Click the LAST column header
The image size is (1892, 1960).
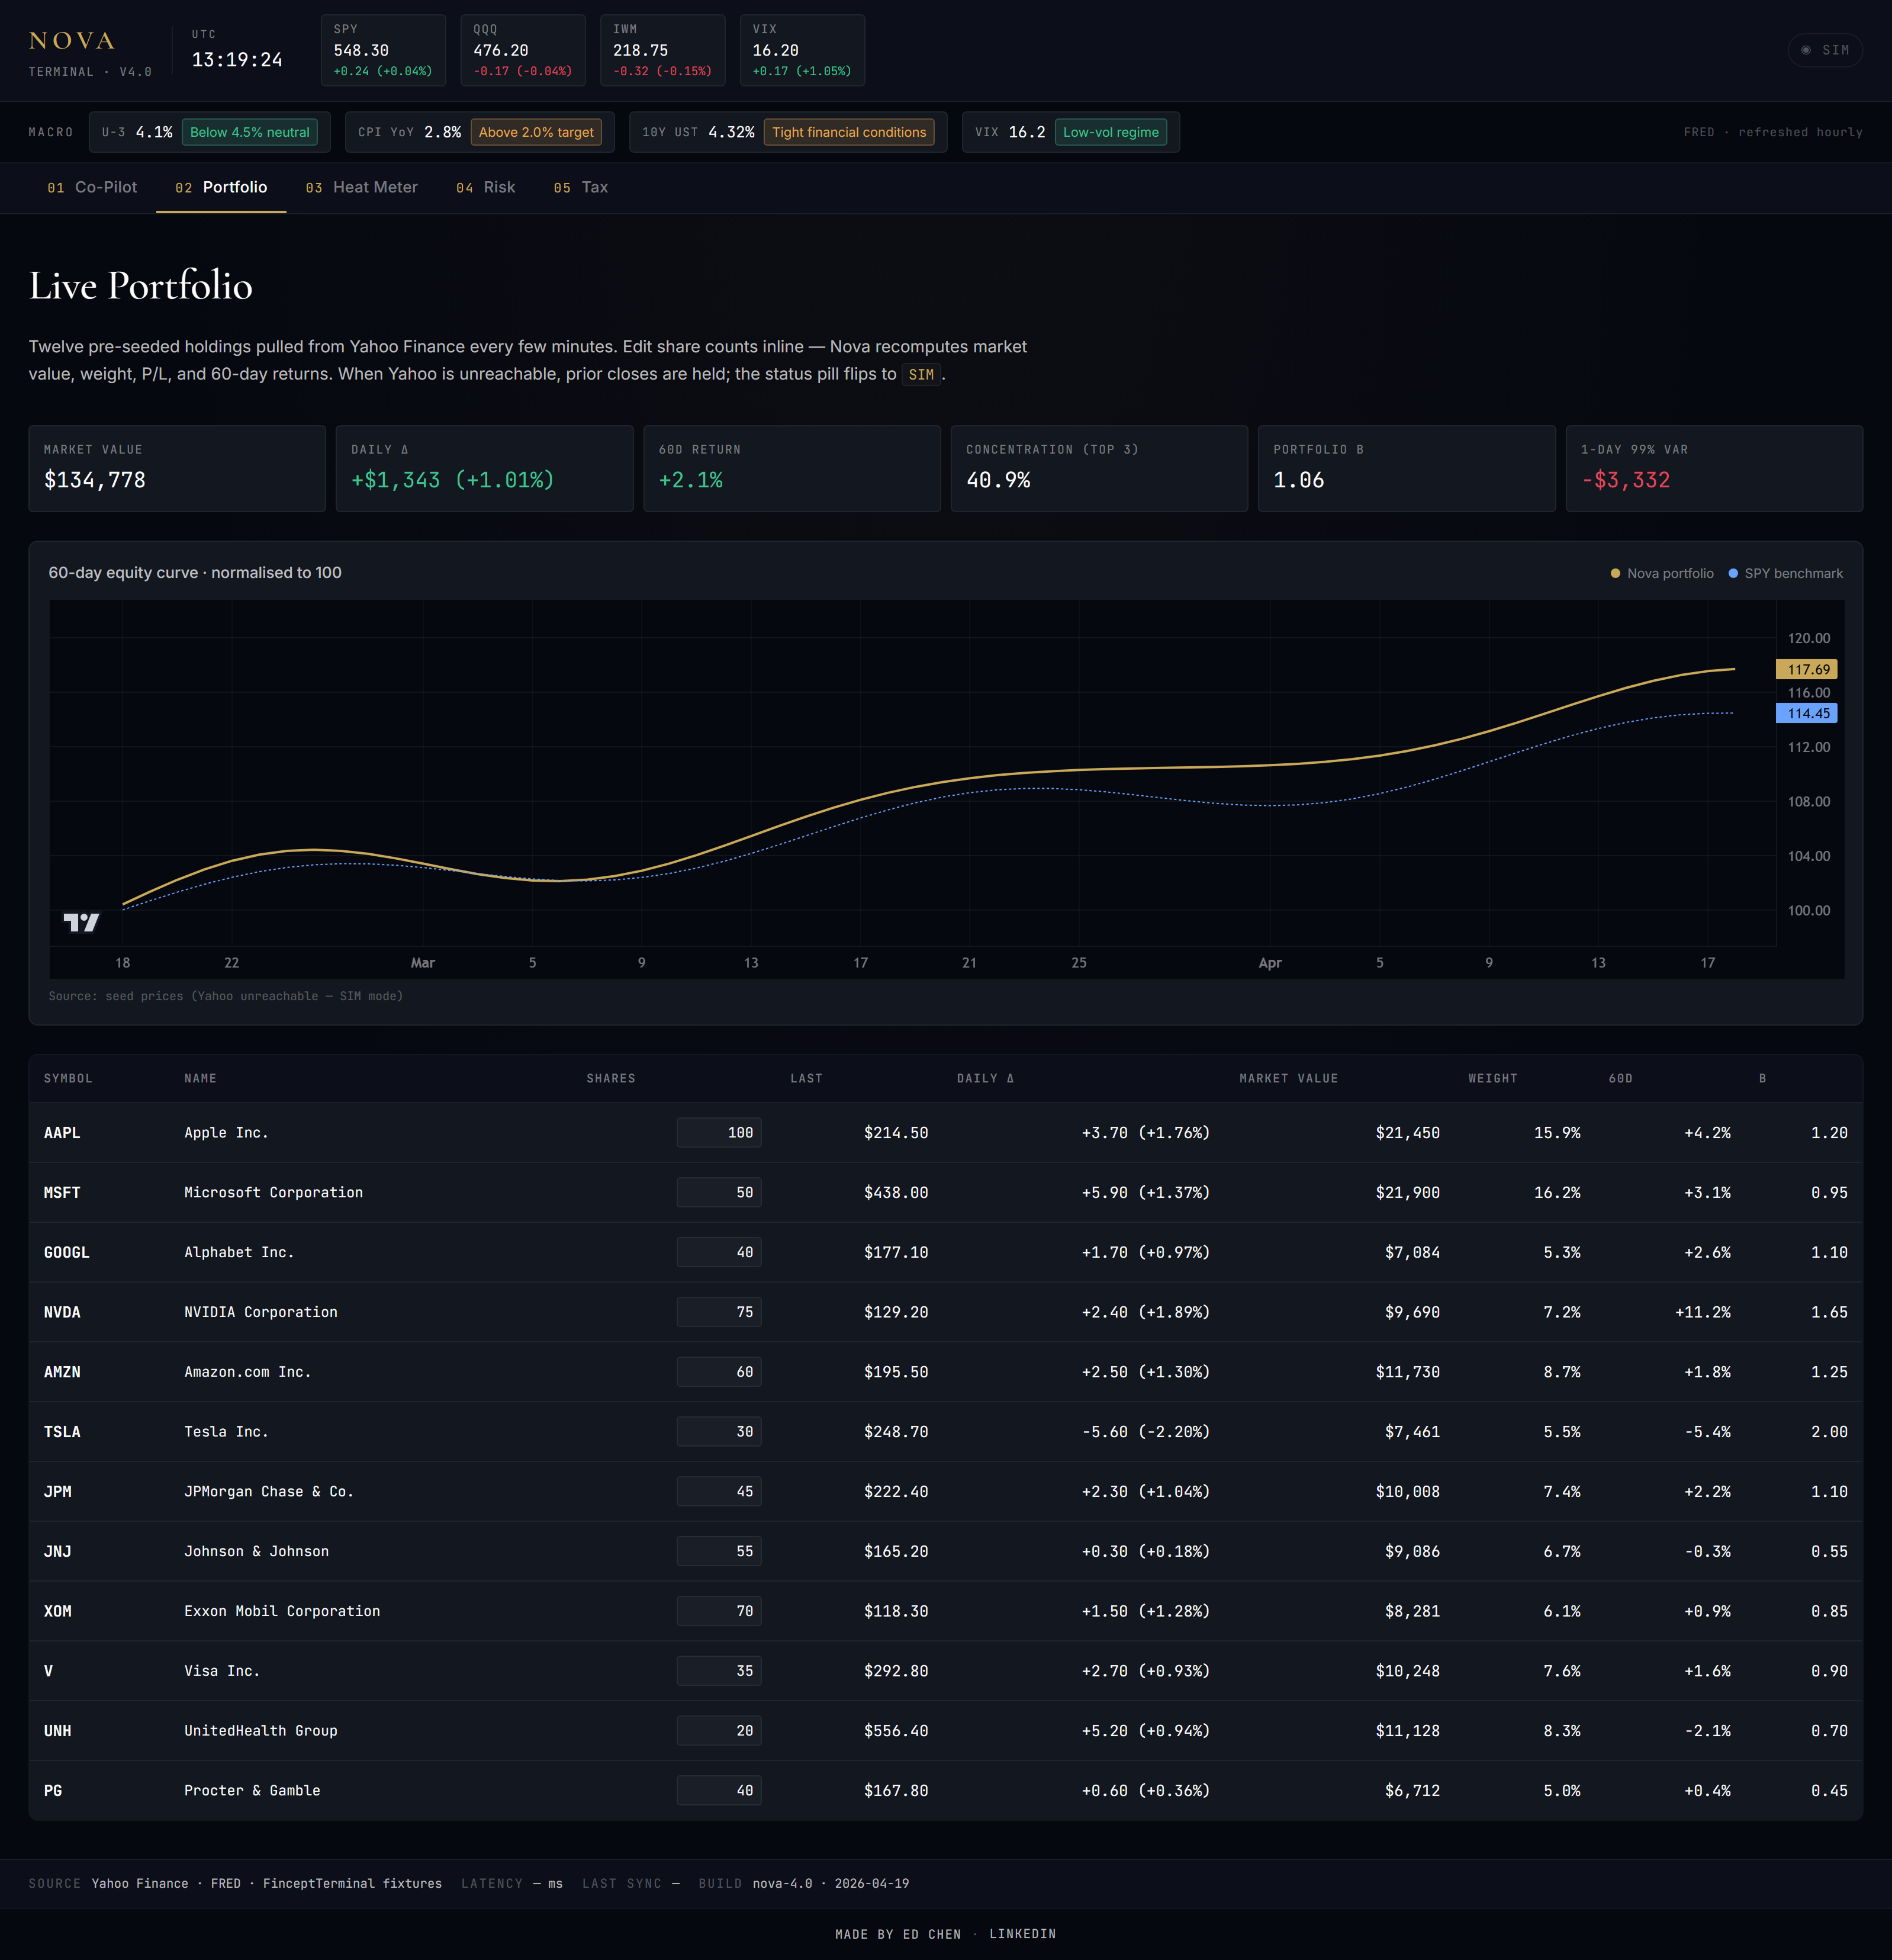coord(806,1078)
